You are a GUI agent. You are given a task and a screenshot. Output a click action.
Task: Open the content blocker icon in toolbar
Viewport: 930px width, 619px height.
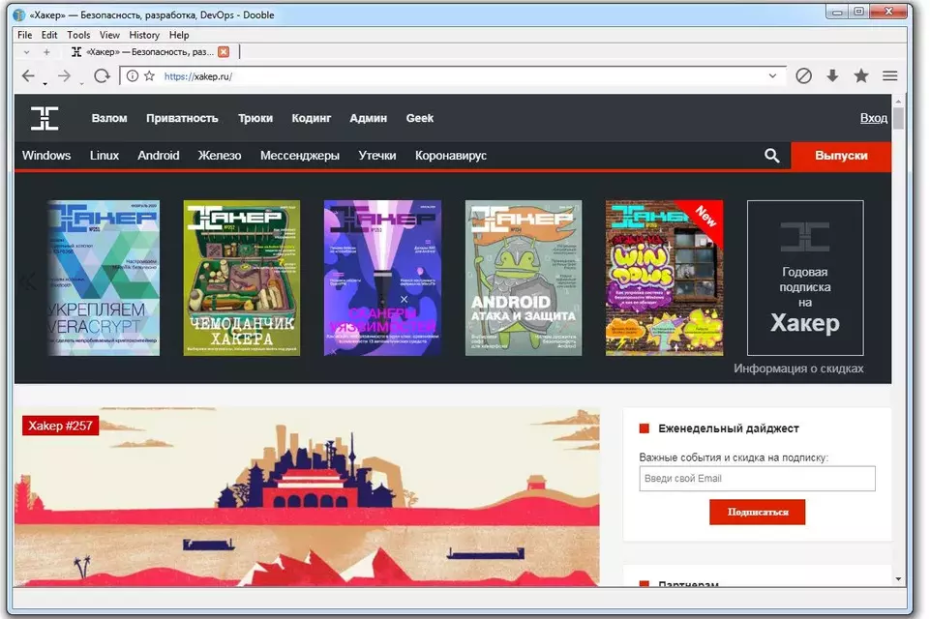[x=803, y=75]
